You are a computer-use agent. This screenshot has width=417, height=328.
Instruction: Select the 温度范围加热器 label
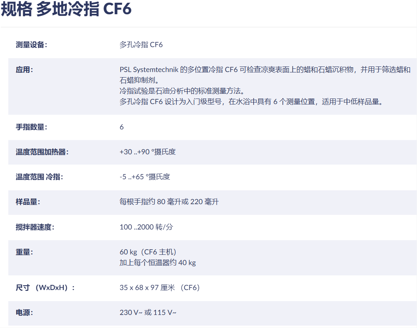tap(42, 152)
